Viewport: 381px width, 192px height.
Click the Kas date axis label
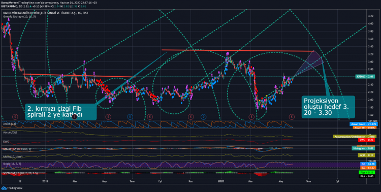[x=190, y=181]
